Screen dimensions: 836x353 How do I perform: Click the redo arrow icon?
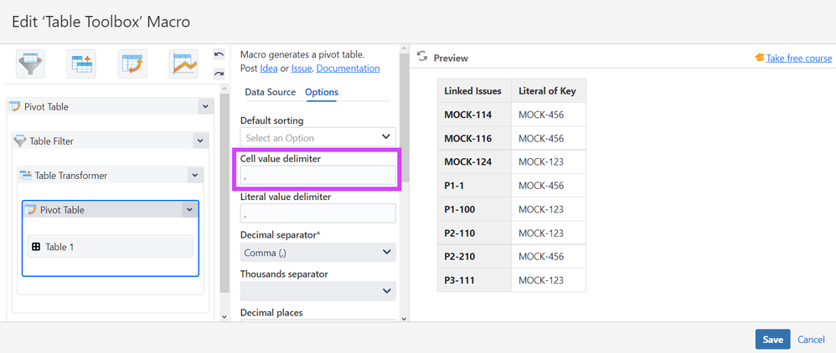coord(219,74)
